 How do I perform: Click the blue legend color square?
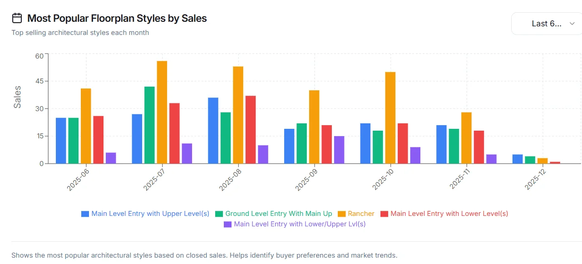85,214
